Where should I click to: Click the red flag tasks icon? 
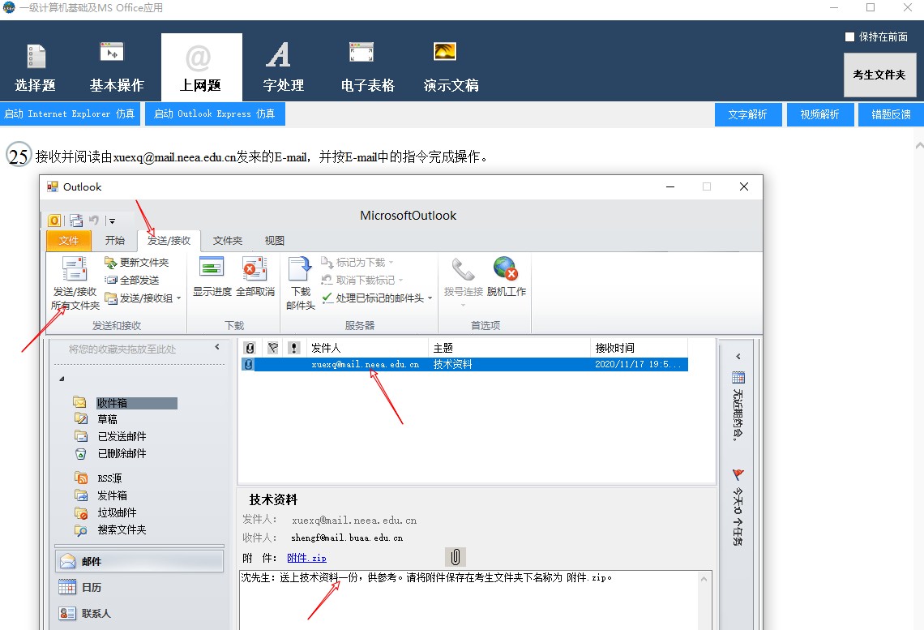click(738, 475)
